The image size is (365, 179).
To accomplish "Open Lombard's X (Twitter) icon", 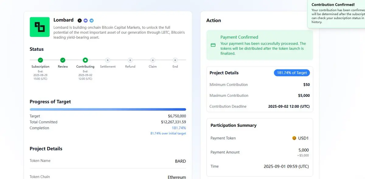I will click(80, 21).
